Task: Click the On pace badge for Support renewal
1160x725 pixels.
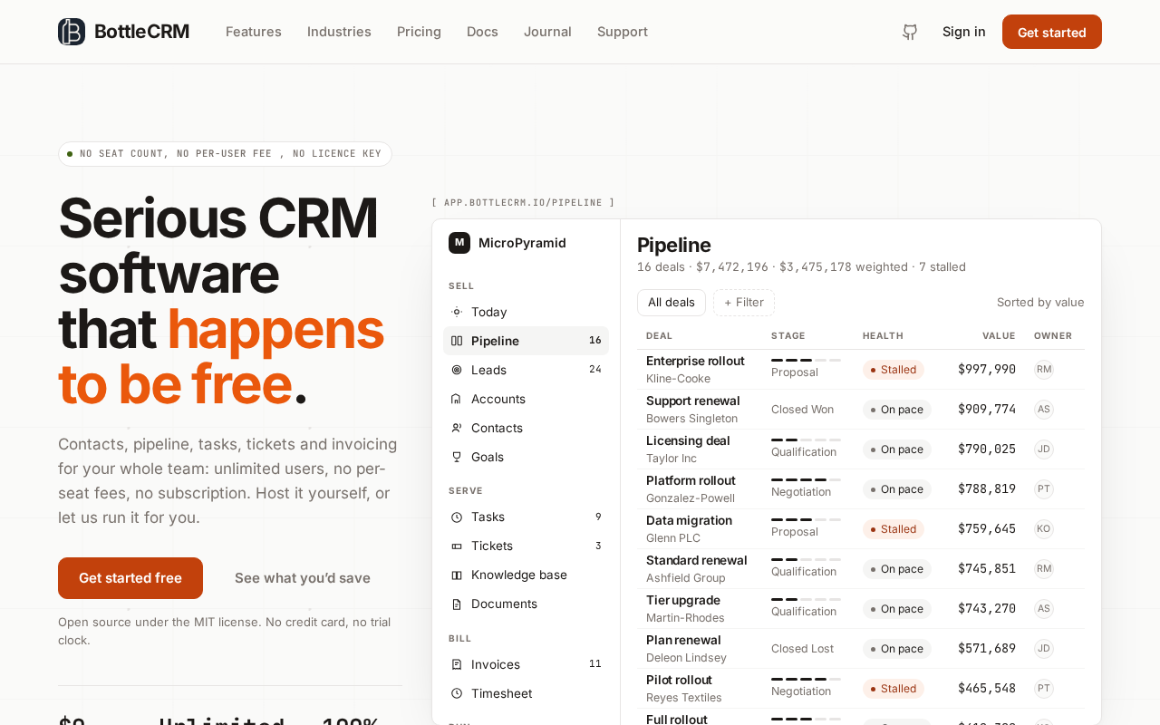Action: tap(897, 410)
